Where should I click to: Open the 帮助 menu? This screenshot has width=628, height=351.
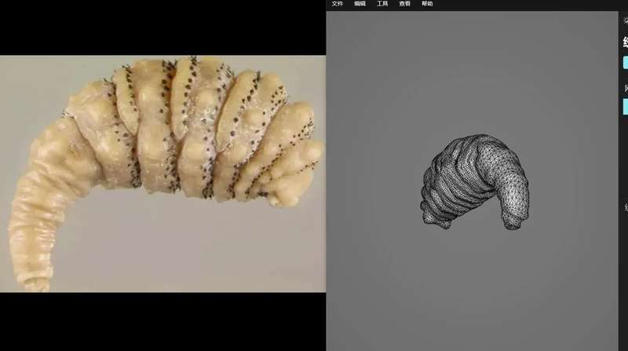coord(427,4)
